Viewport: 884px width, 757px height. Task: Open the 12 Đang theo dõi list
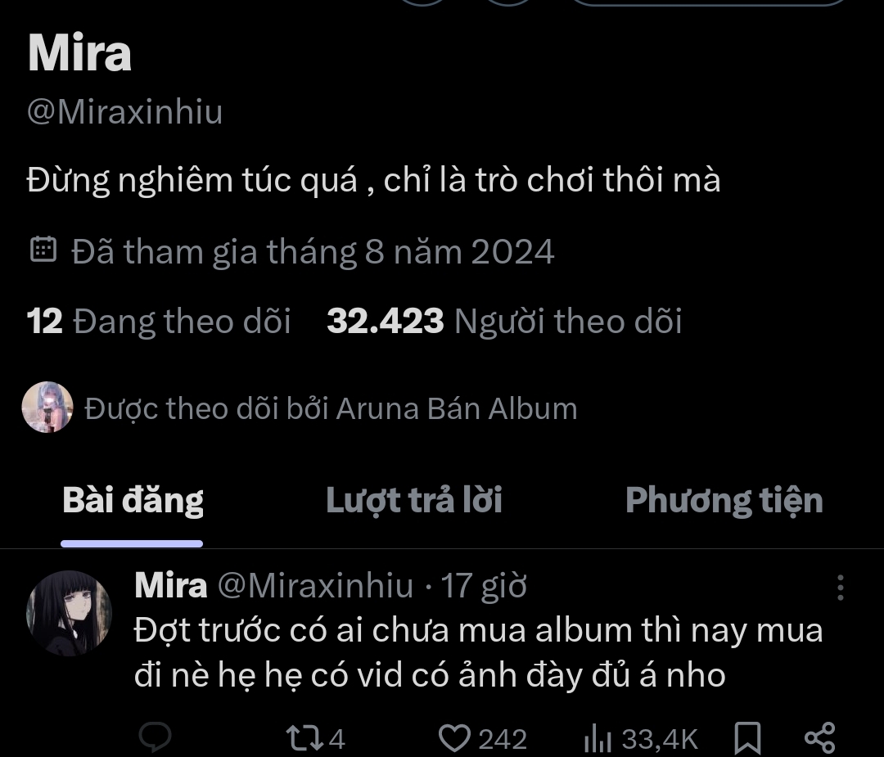tap(159, 322)
